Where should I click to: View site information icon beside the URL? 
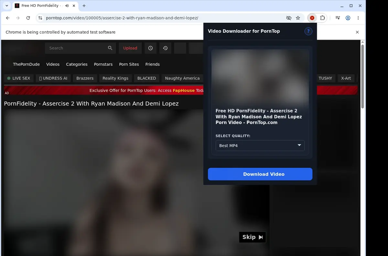click(40, 18)
